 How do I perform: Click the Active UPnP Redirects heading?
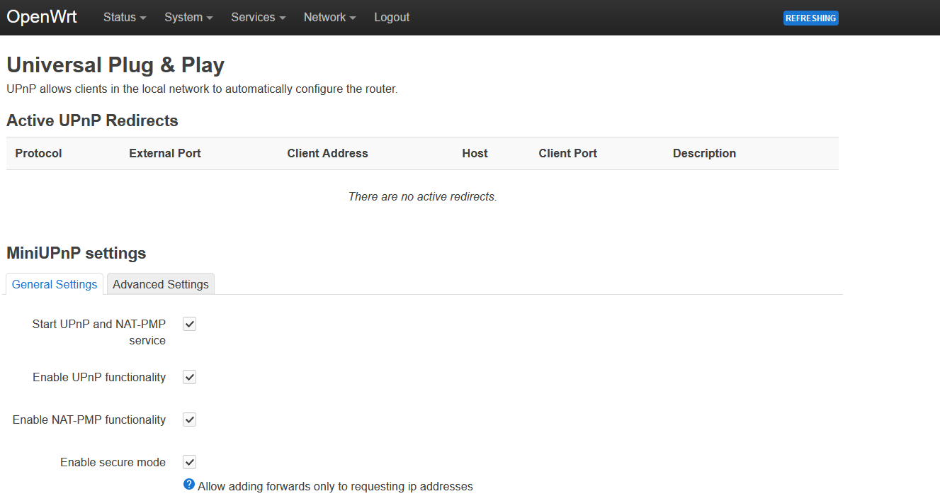coord(92,120)
